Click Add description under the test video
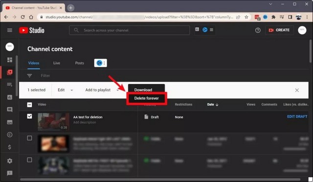 (x=85, y=122)
